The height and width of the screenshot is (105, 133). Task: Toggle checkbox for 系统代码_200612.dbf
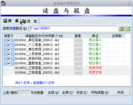tap(9, 59)
